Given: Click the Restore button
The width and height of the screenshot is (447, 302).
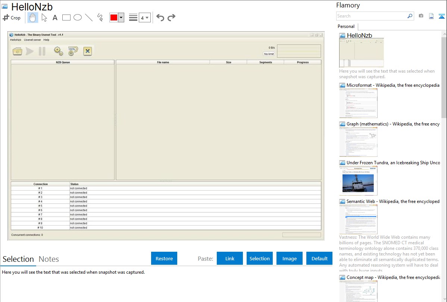Looking at the screenshot, I should point(164,258).
